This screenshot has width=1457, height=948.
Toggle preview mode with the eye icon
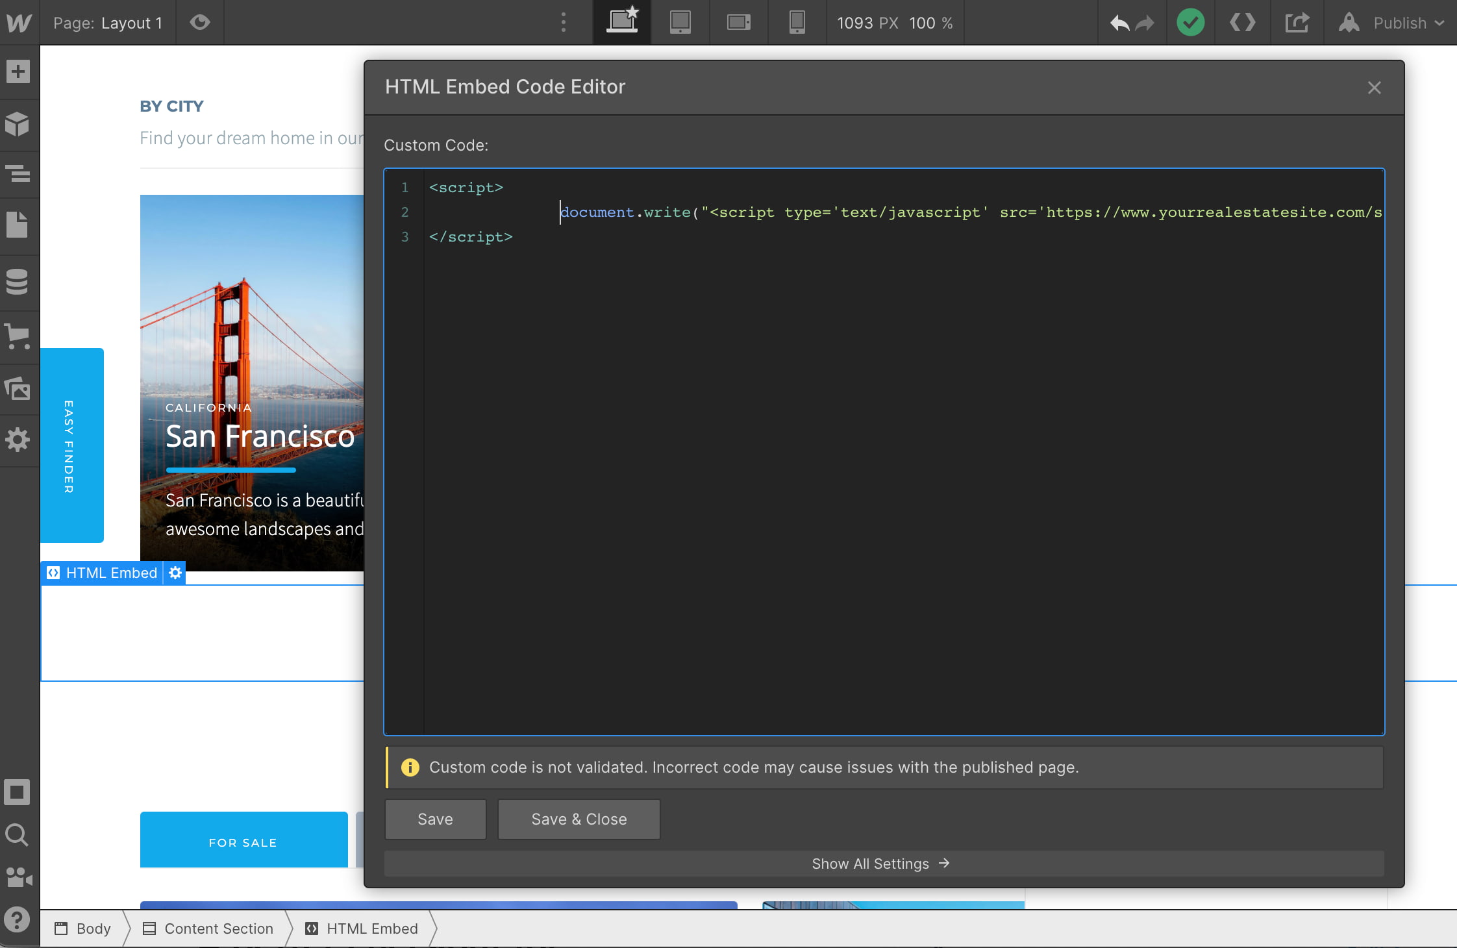199,23
